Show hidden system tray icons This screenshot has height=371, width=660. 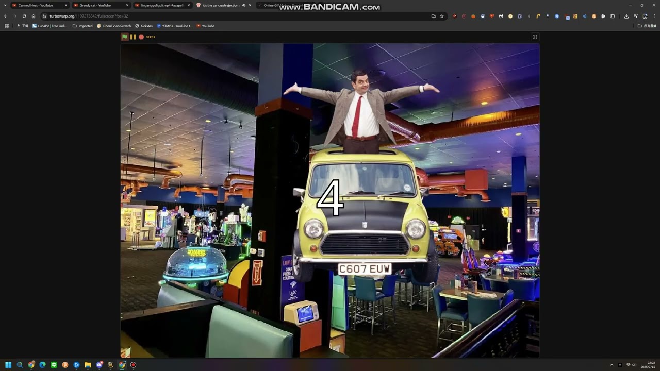(x=612, y=365)
